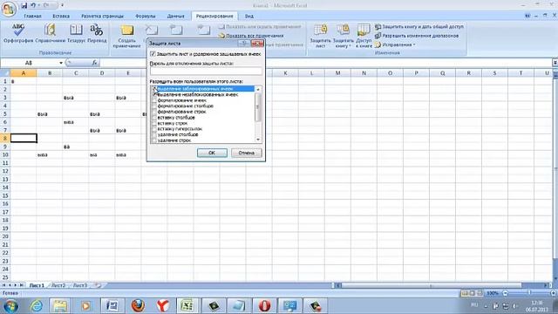This screenshot has height=314, width=558.
Task: Open the Справочники research tool
Action: coord(51,33)
